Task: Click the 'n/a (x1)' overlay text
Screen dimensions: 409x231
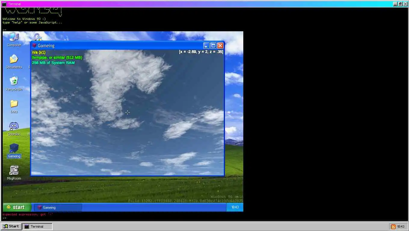Action: pos(39,52)
